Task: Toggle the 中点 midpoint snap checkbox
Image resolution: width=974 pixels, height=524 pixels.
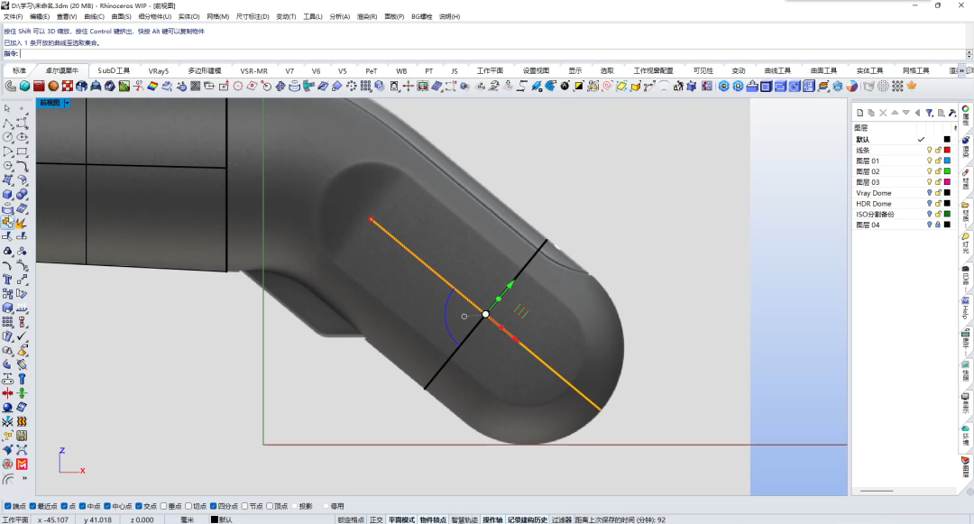Action: 83,507
